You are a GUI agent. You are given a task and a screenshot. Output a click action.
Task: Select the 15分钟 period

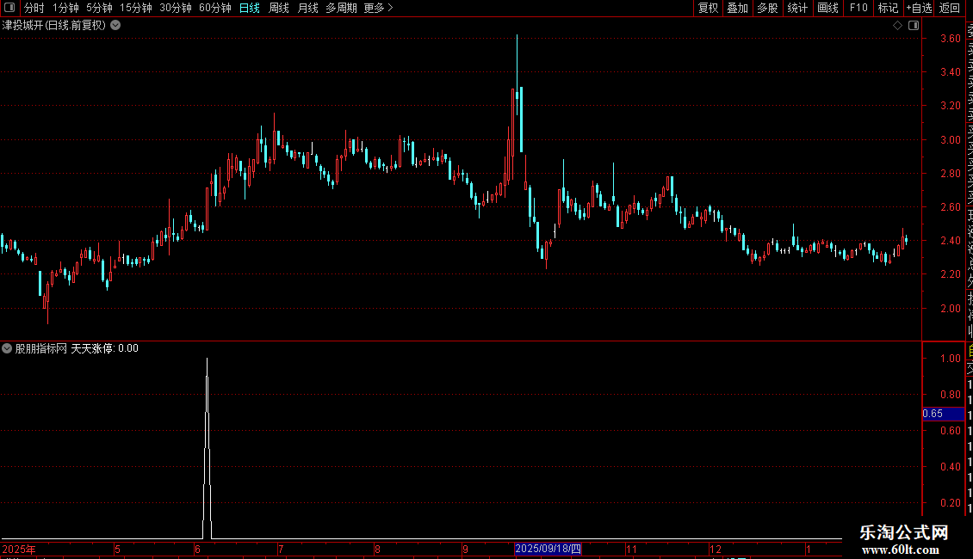point(135,8)
